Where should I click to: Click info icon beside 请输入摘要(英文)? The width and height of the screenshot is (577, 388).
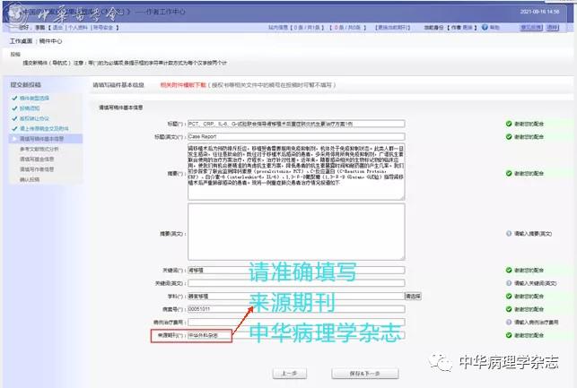[509, 234]
